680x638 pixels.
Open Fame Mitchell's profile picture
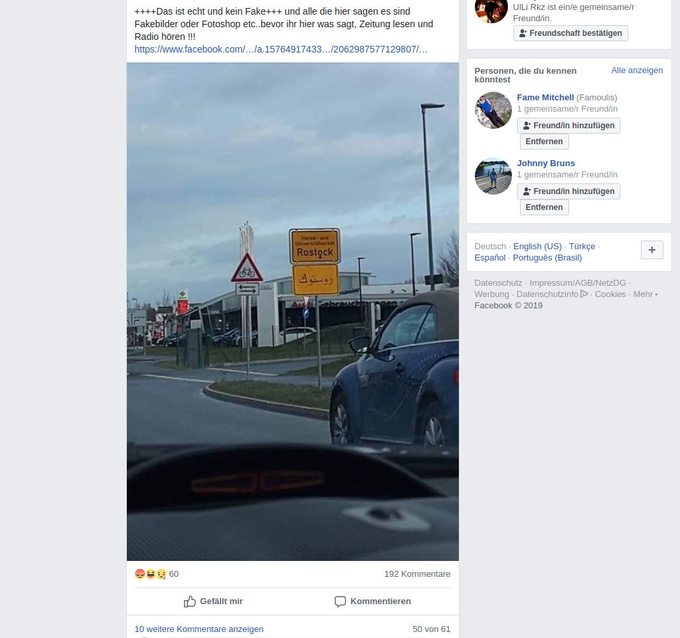pos(493,110)
